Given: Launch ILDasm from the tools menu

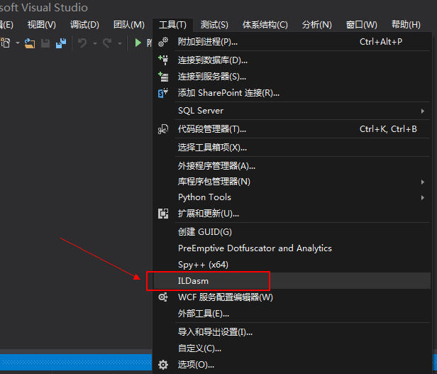Looking at the screenshot, I should click(292, 281).
